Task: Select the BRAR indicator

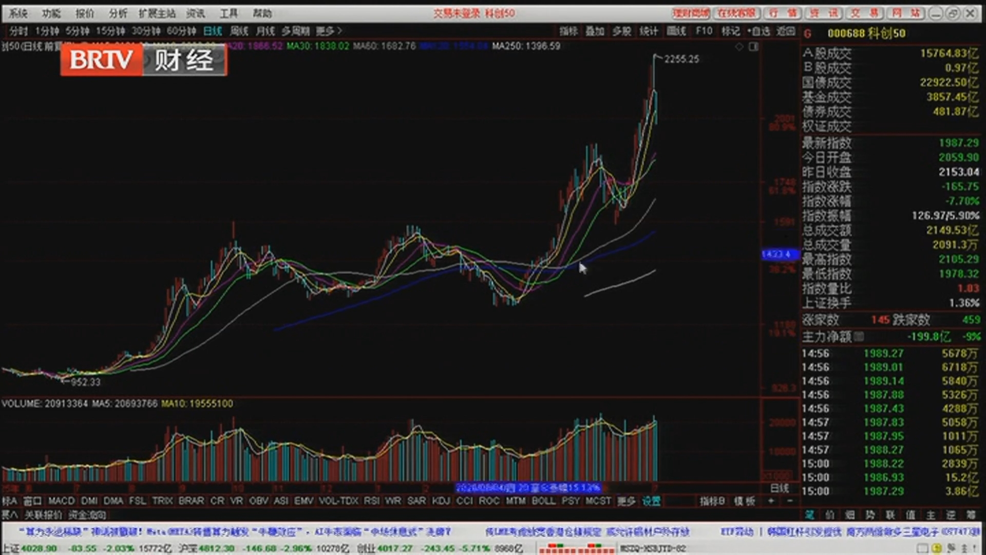Action: tap(191, 501)
